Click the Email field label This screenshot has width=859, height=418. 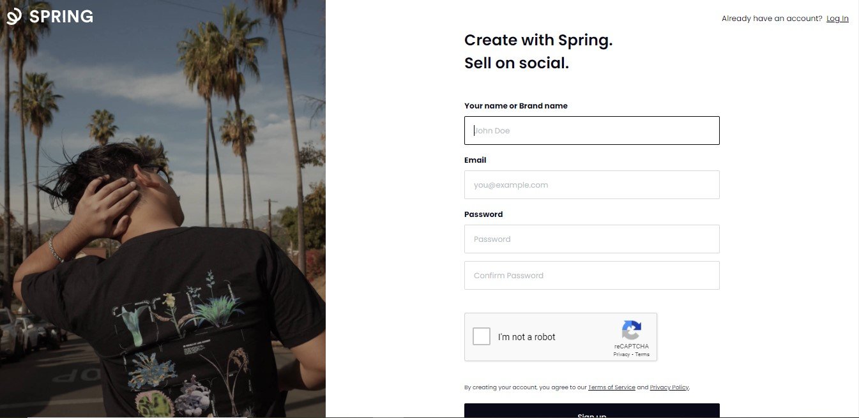475,160
